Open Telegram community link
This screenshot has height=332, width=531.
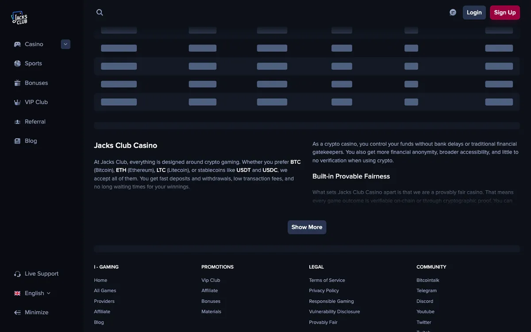[x=427, y=291]
